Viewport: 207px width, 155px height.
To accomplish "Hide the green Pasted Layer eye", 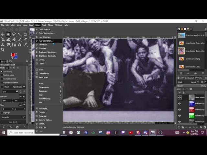I will tap(180, 116).
